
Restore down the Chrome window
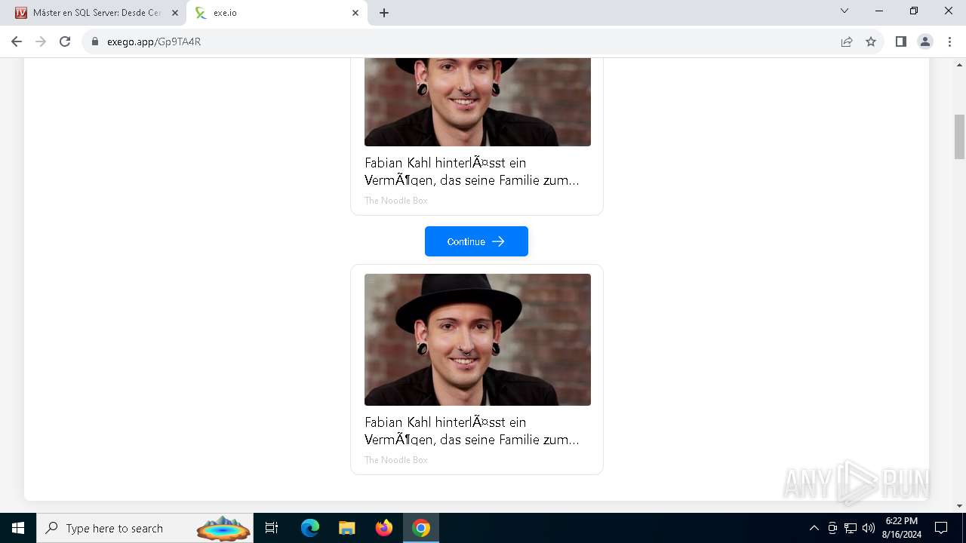[x=914, y=11]
